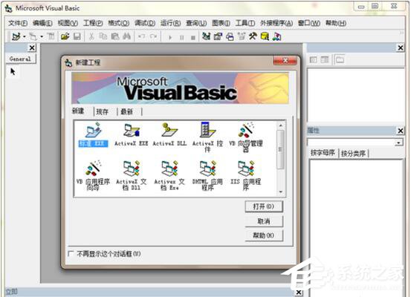Select the 标准 EXE project icon
The width and height of the screenshot is (411, 297).
coord(93,135)
